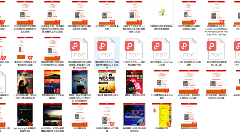This screenshot has height=135, width=240.
Task: Click the 【推荐】服装首饰配件 宝贝拍摄 cover thumbnail
Action: click(x=80, y=82)
